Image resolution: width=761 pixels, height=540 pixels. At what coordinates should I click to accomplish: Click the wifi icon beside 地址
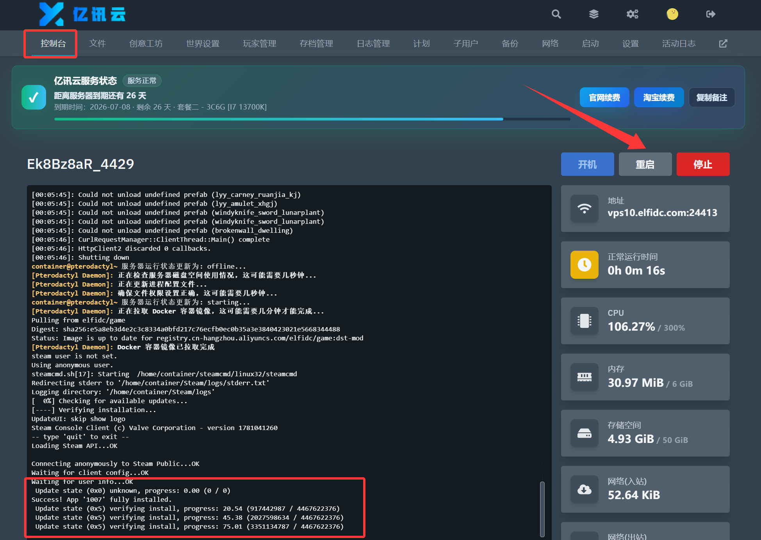point(584,209)
